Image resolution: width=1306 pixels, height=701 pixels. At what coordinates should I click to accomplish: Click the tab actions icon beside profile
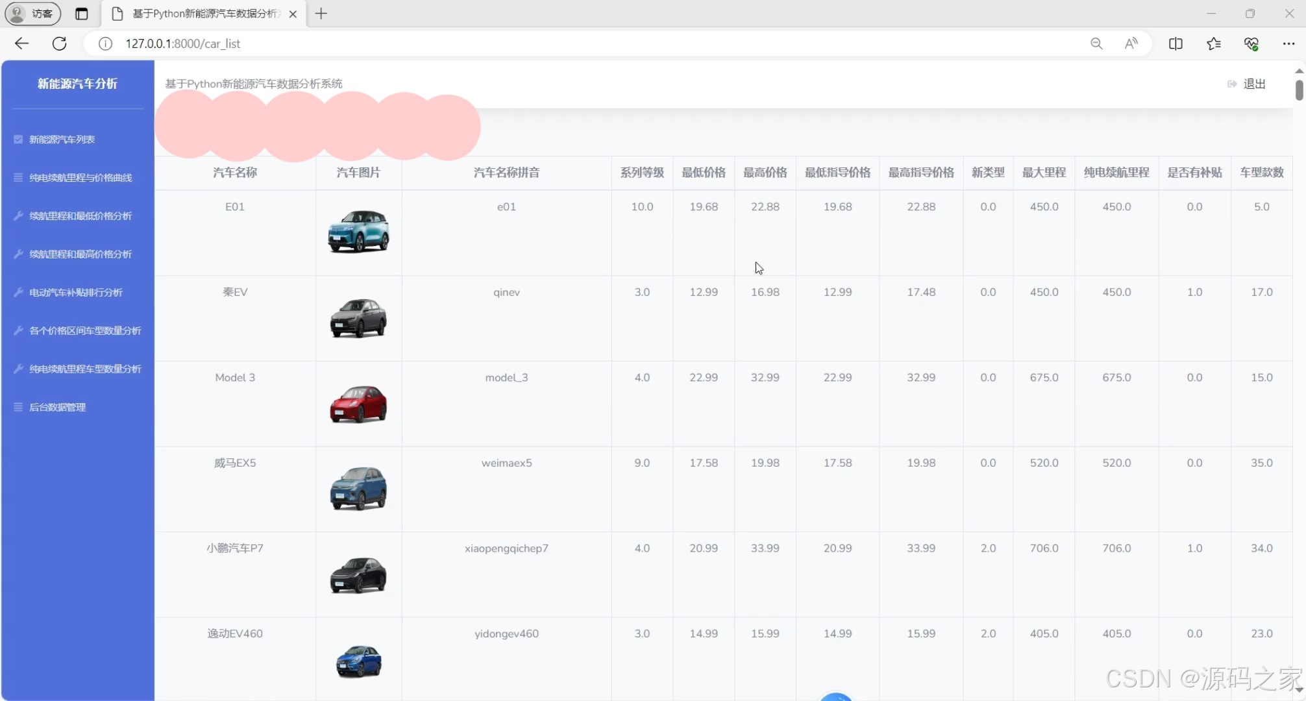pyautogui.click(x=81, y=14)
